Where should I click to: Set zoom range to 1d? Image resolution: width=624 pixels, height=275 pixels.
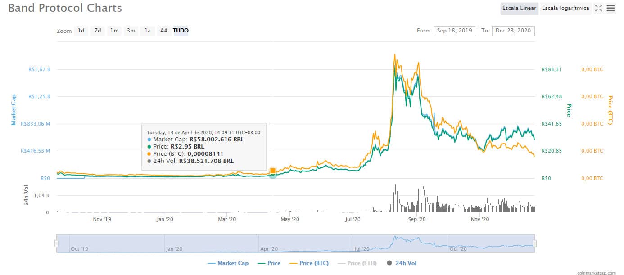click(81, 31)
